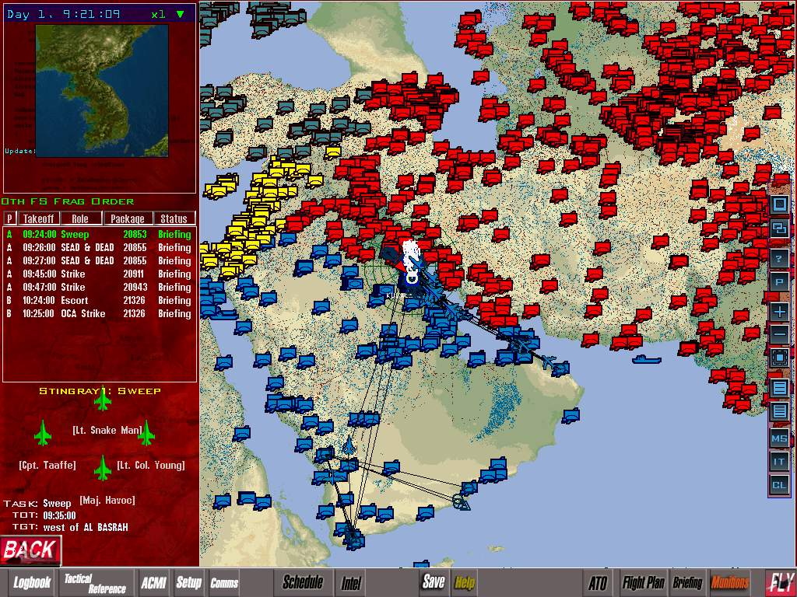Image resolution: width=797 pixels, height=597 pixels.
Task: Open the Flight Plan window
Action: click(x=644, y=583)
